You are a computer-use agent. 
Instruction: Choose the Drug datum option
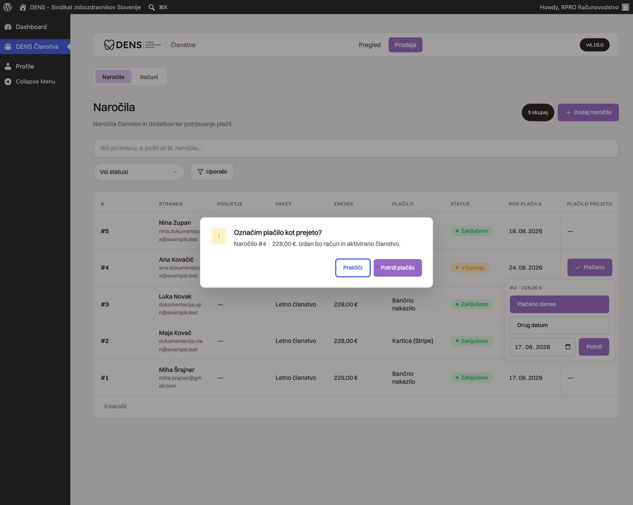coord(559,325)
